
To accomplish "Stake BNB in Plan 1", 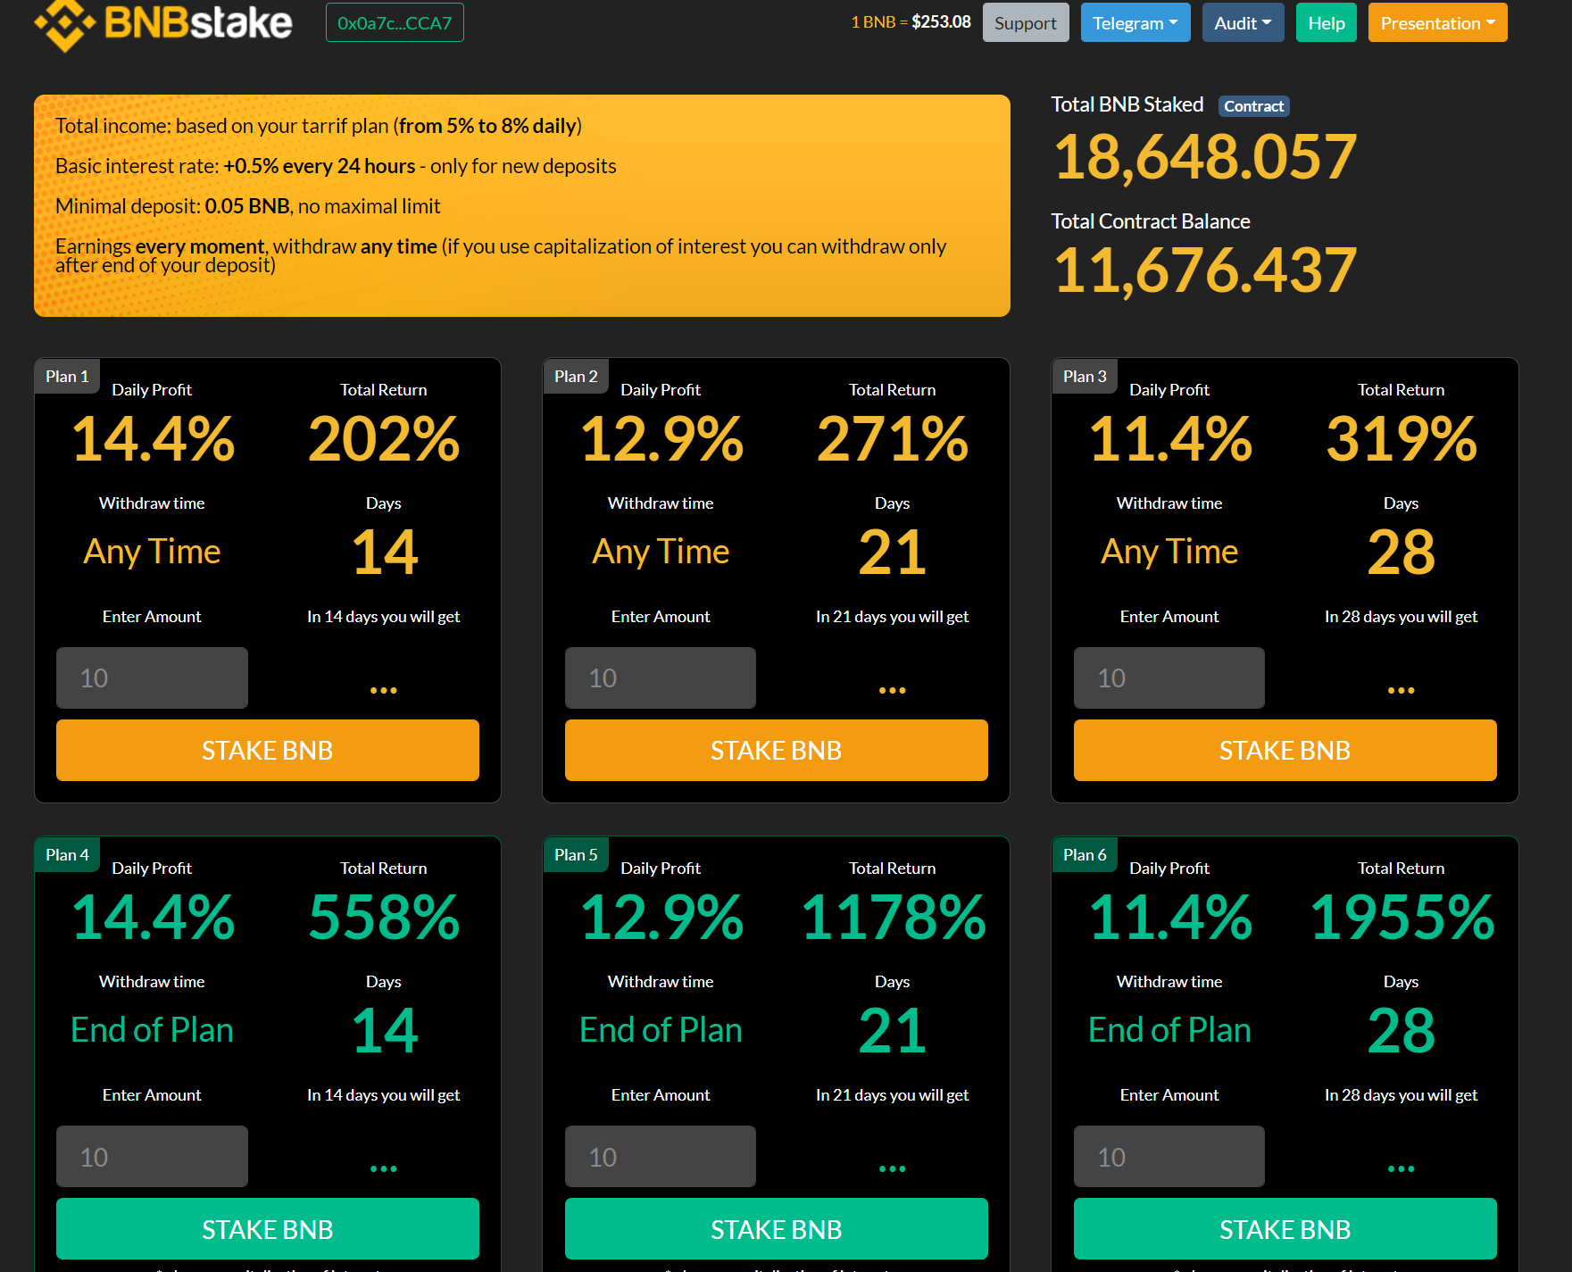I will (268, 751).
